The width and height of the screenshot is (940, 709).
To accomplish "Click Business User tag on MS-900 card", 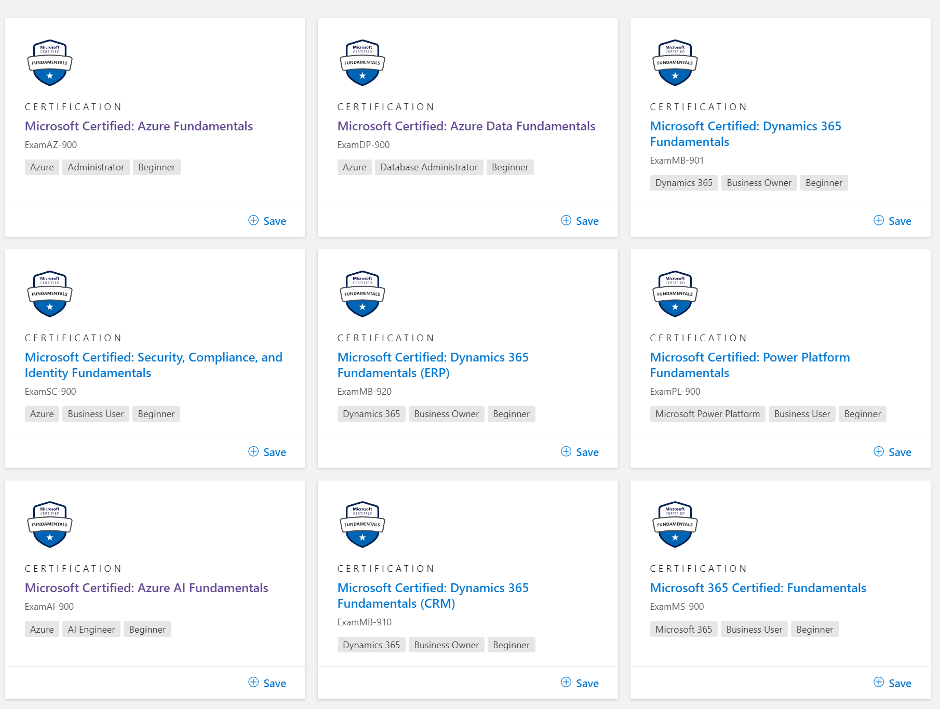I will (755, 630).
